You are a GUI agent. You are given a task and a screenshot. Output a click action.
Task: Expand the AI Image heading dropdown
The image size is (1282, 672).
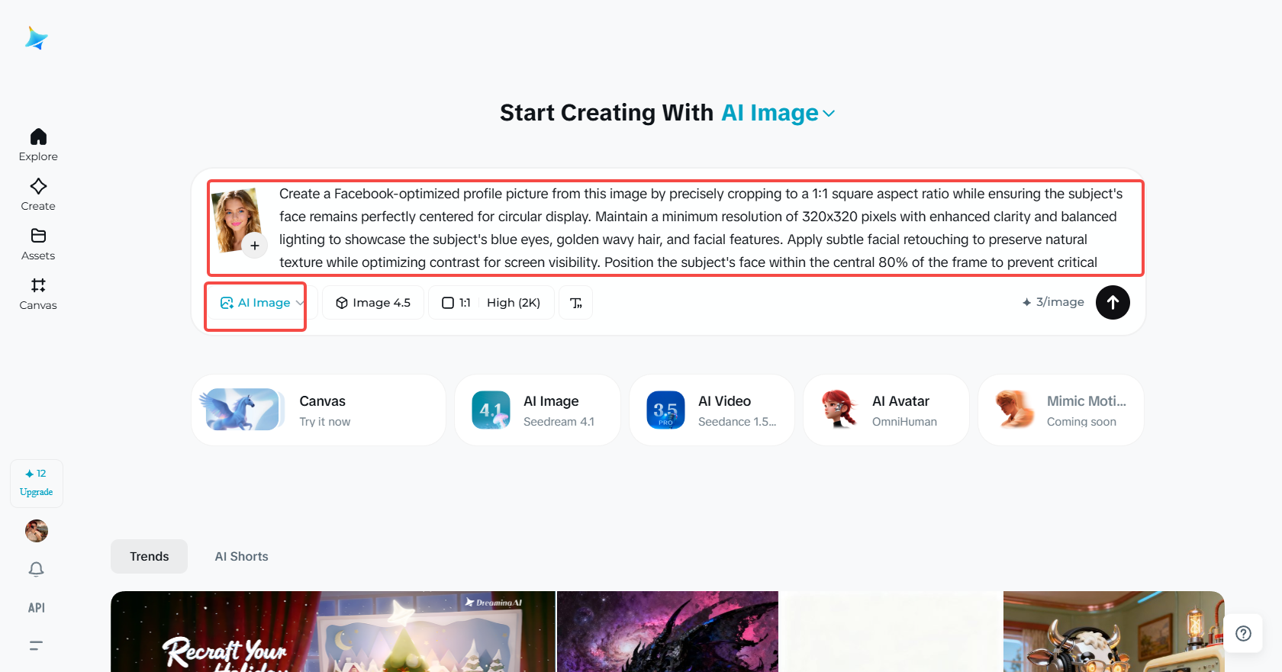tap(778, 113)
